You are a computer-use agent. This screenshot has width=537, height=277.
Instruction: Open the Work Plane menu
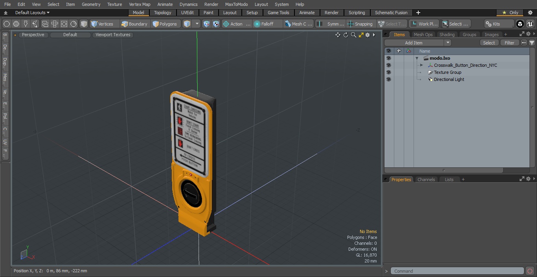pos(424,24)
